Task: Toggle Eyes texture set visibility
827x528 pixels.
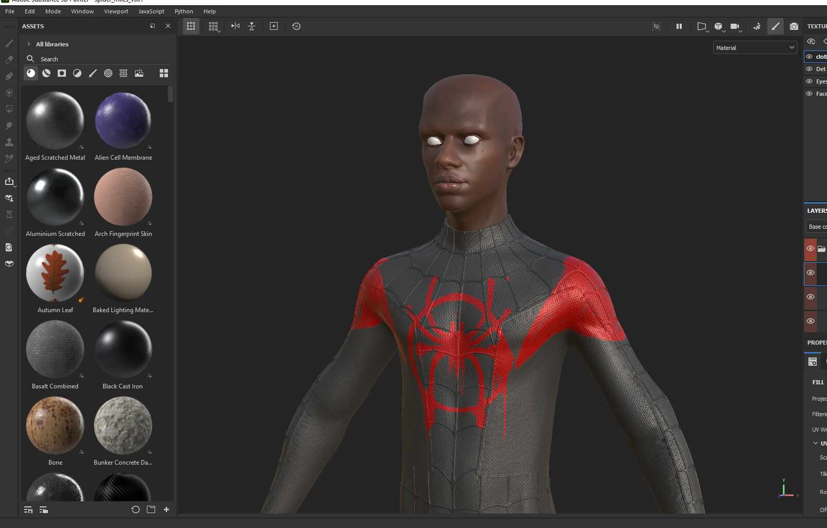Action: (x=809, y=81)
